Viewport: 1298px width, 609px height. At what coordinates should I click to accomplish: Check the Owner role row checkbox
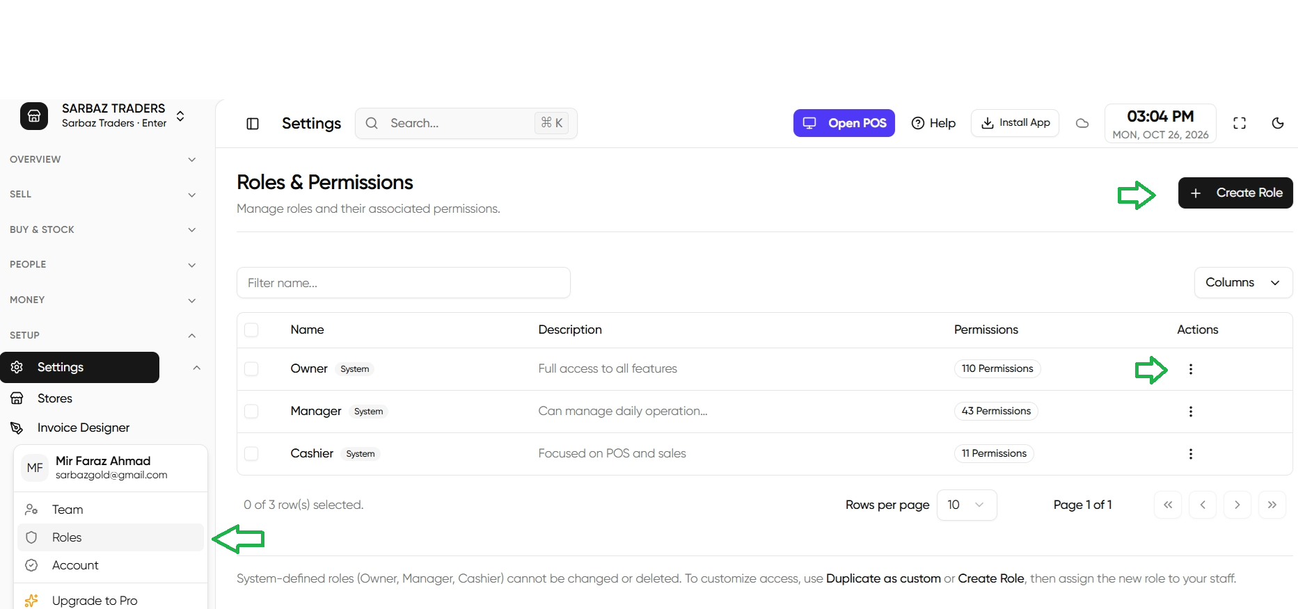(x=251, y=368)
